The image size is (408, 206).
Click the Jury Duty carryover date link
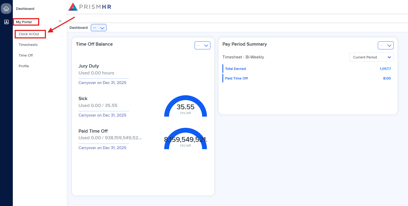click(x=103, y=82)
